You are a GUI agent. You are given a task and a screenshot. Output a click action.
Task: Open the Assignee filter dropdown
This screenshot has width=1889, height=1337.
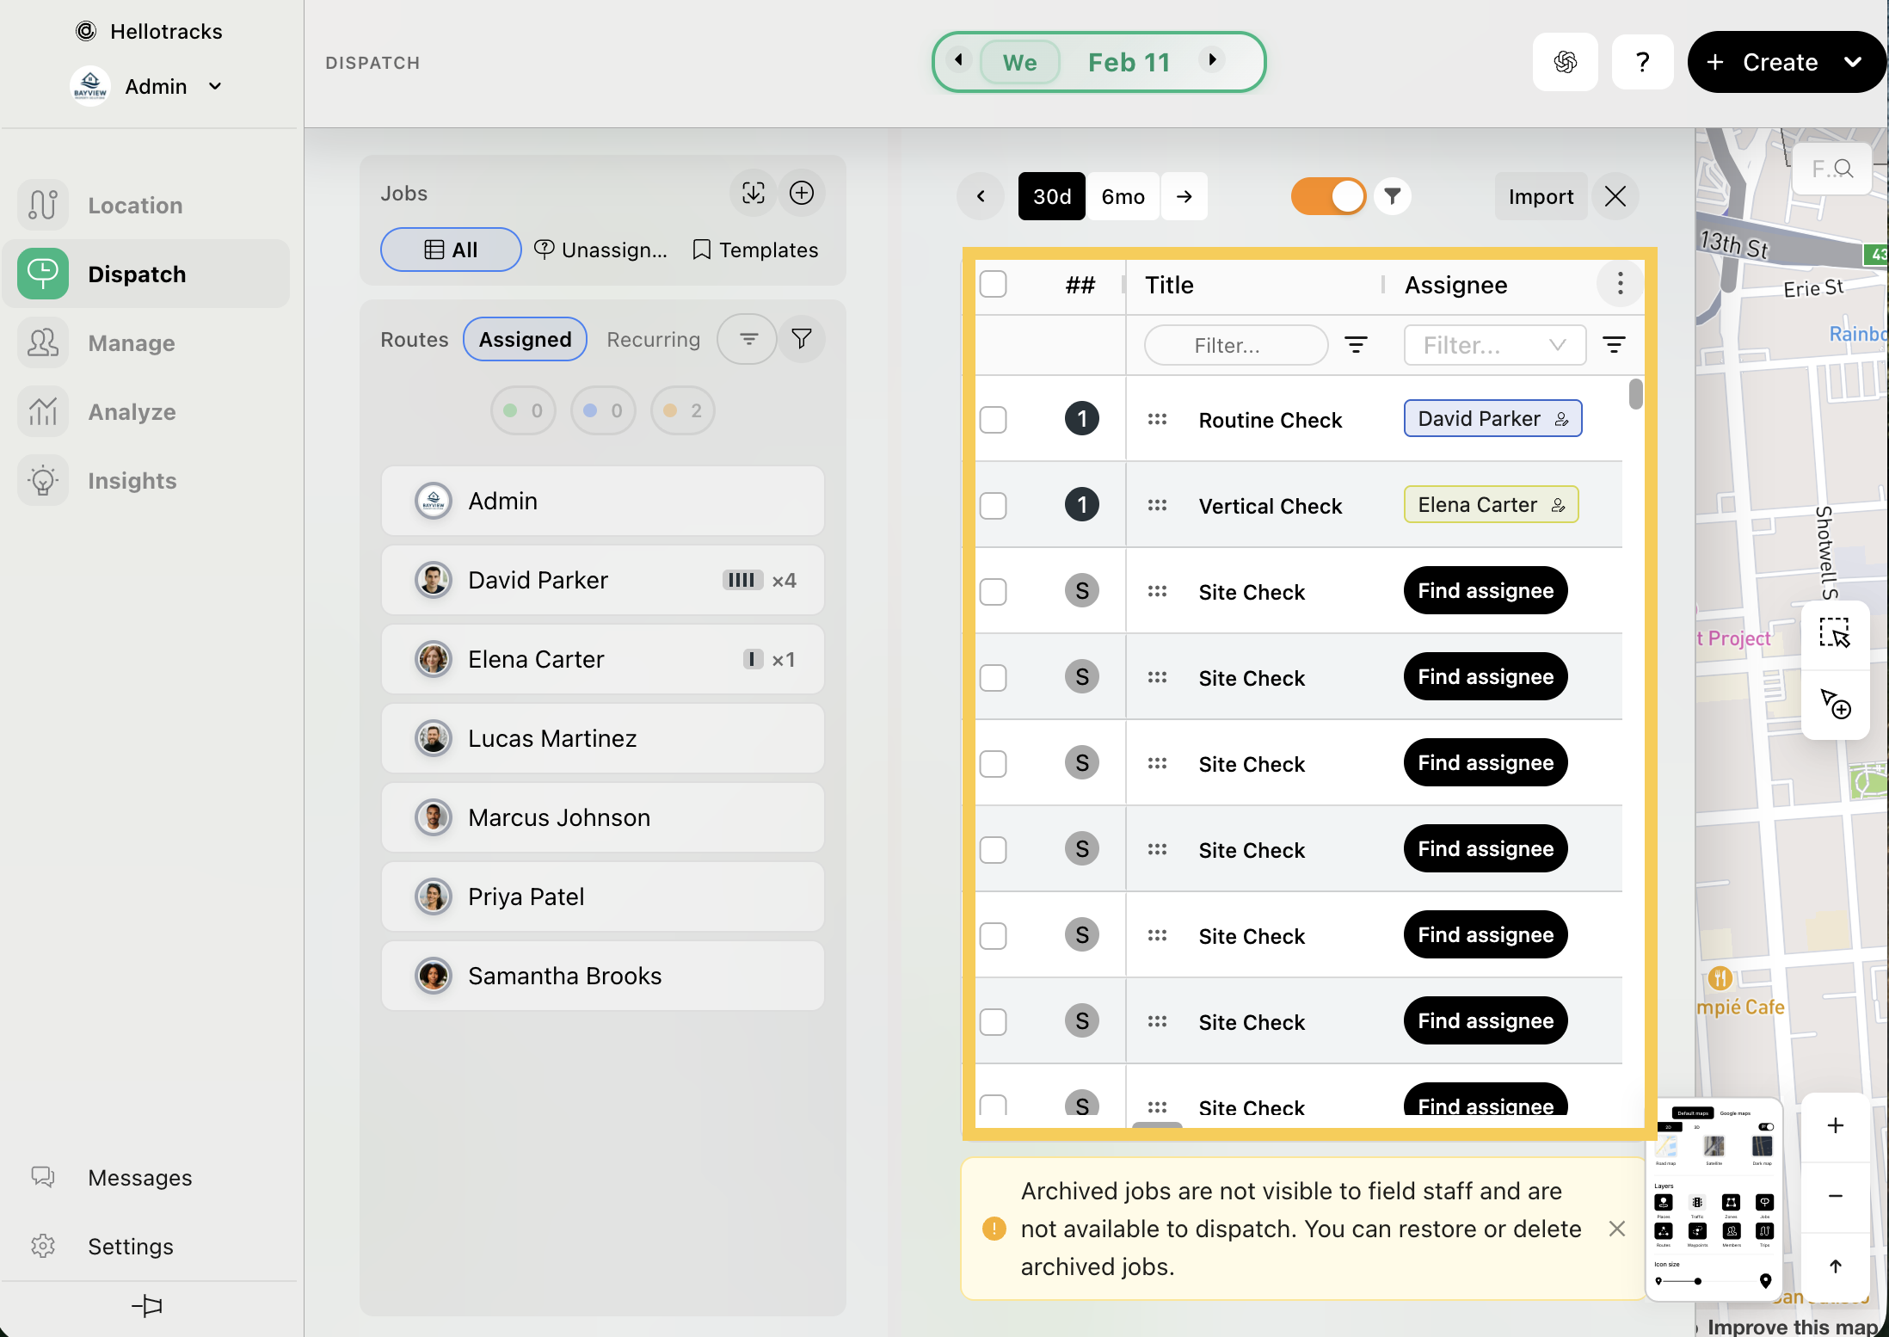tap(1494, 345)
